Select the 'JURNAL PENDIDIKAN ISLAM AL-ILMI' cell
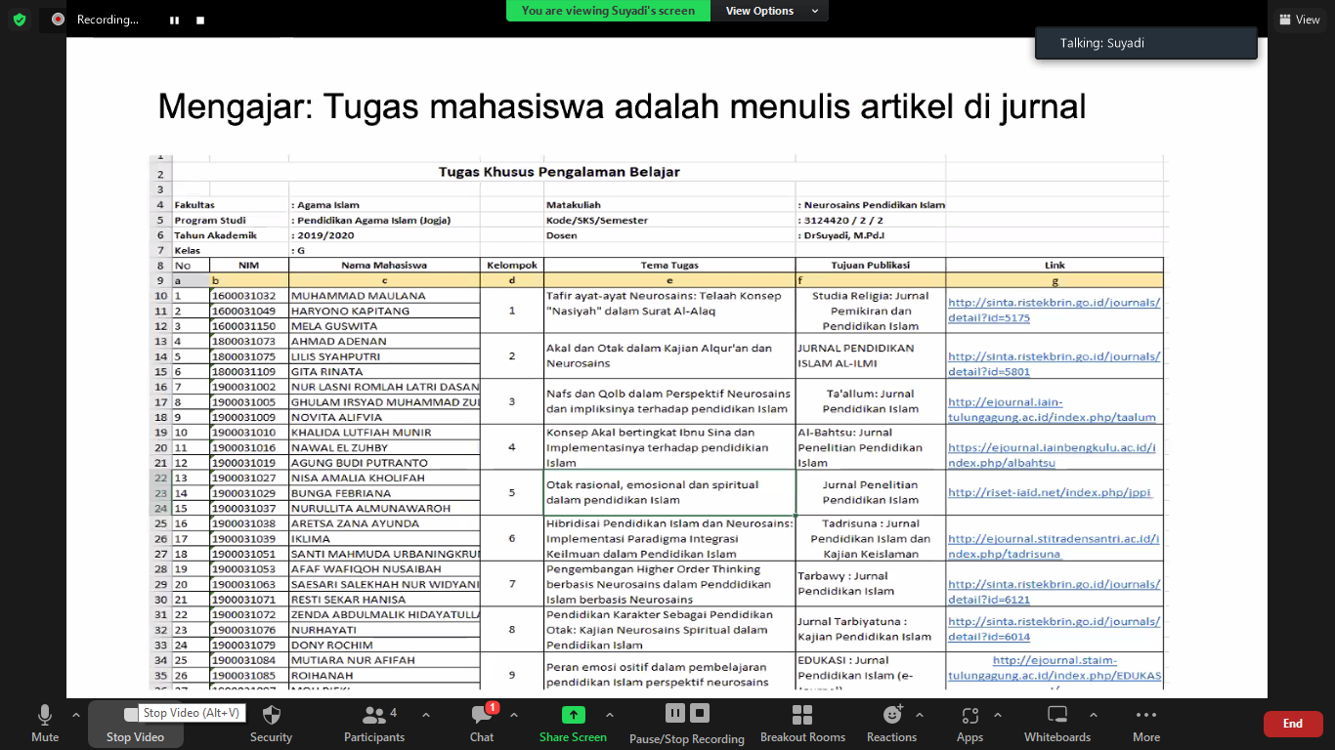 [x=871, y=356]
